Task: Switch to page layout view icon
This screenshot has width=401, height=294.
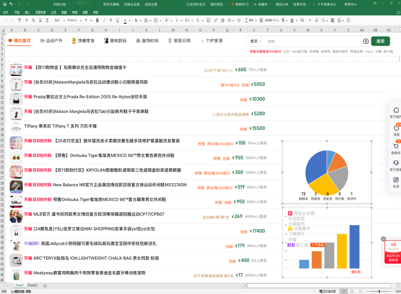Action: point(352,291)
